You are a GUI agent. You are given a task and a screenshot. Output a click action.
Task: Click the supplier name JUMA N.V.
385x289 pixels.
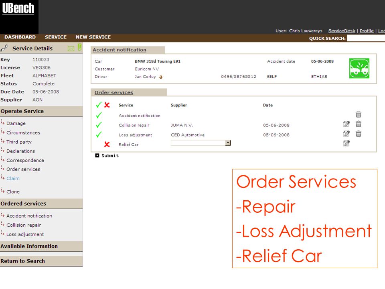coord(182,125)
